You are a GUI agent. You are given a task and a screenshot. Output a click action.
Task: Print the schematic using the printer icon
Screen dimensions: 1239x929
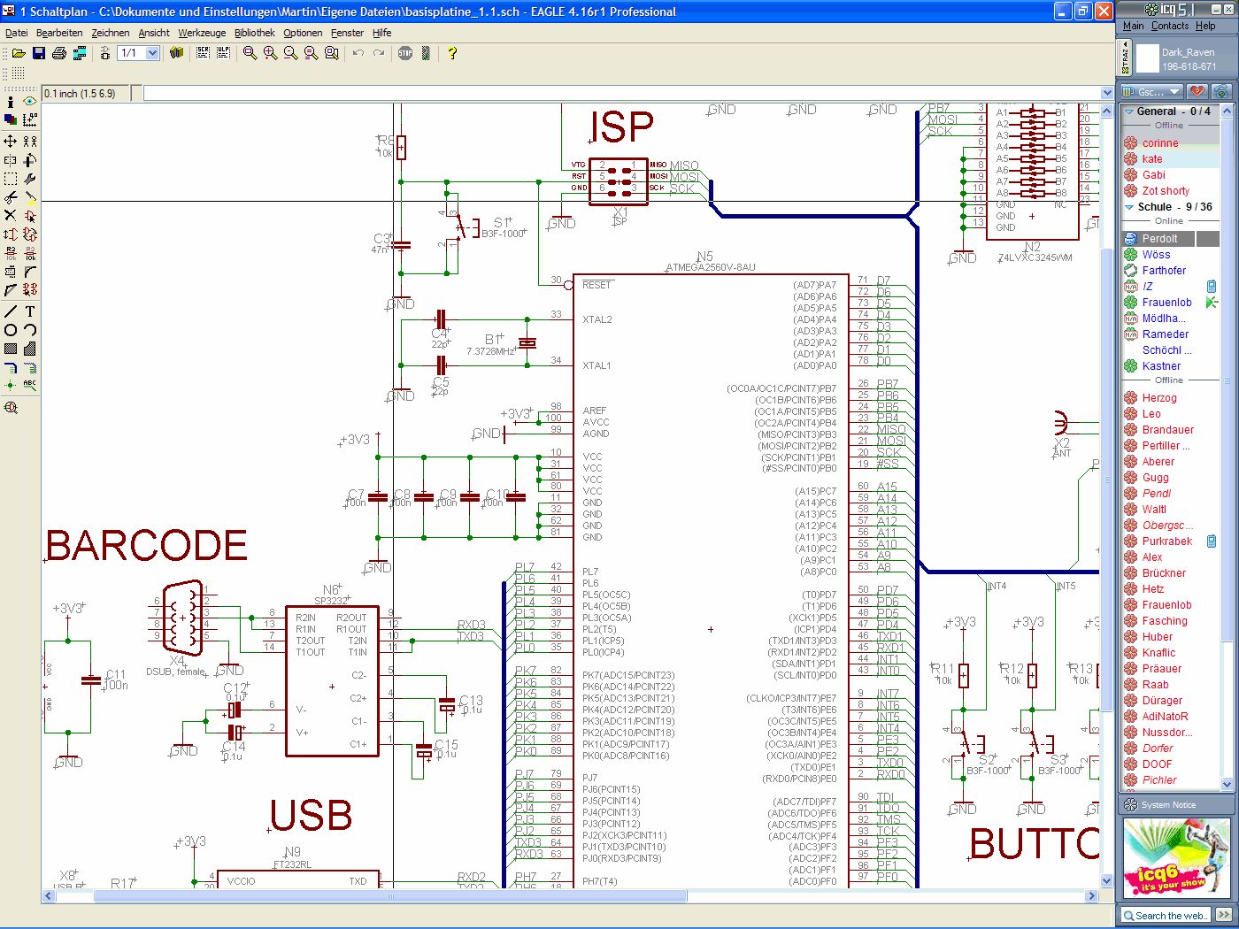59,53
